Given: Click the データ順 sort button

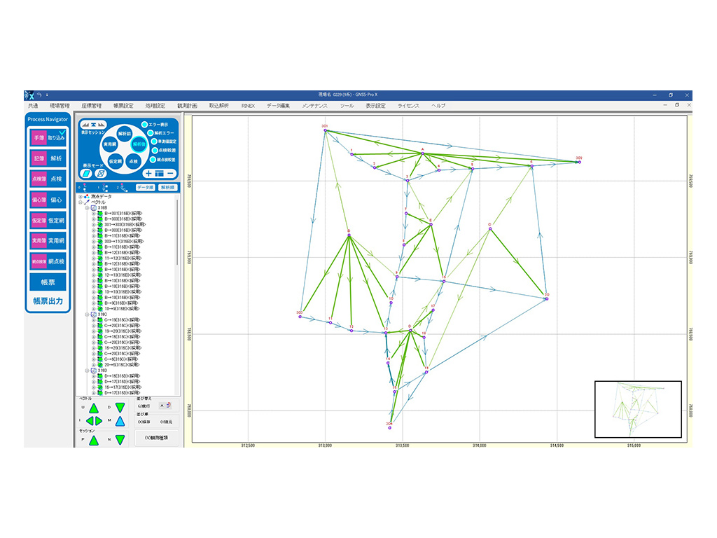Looking at the screenshot, I should point(145,188).
